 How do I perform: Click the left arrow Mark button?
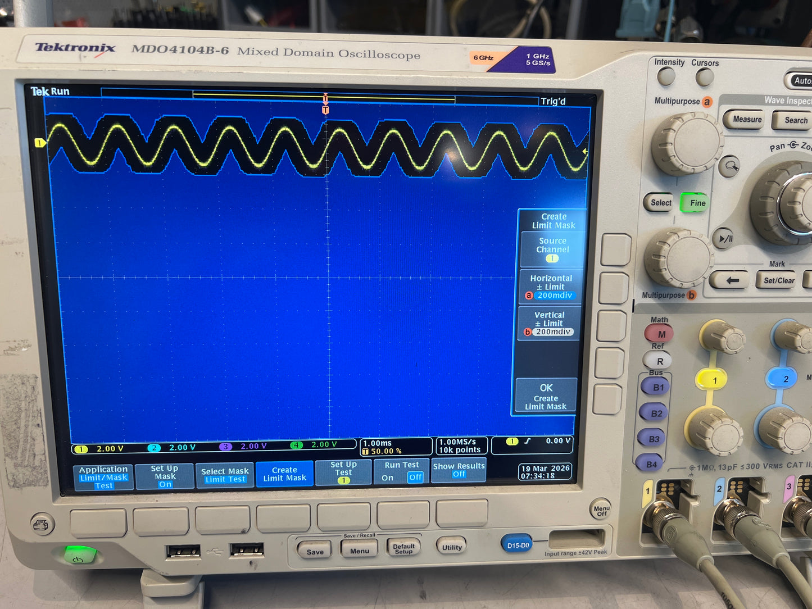click(x=729, y=280)
